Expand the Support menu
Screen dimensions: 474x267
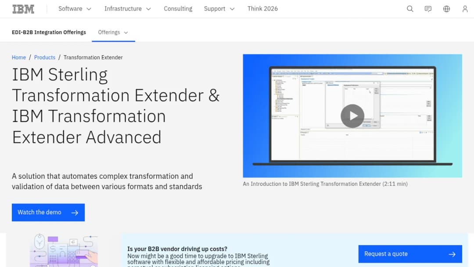(x=219, y=9)
